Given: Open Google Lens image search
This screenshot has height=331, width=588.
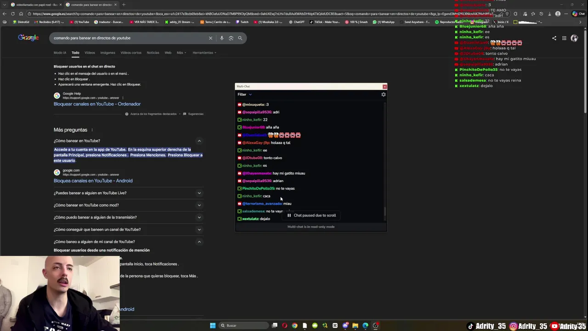Looking at the screenshot, I should click(x=231, y=38).
